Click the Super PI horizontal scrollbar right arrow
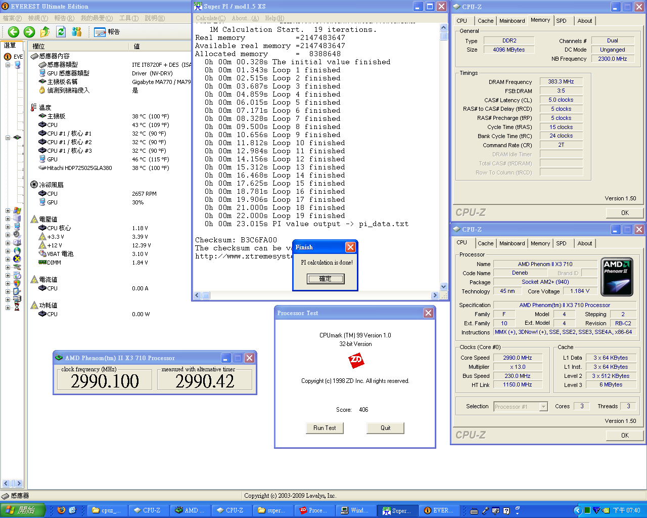The image size is (647, 518). (435, 295)
